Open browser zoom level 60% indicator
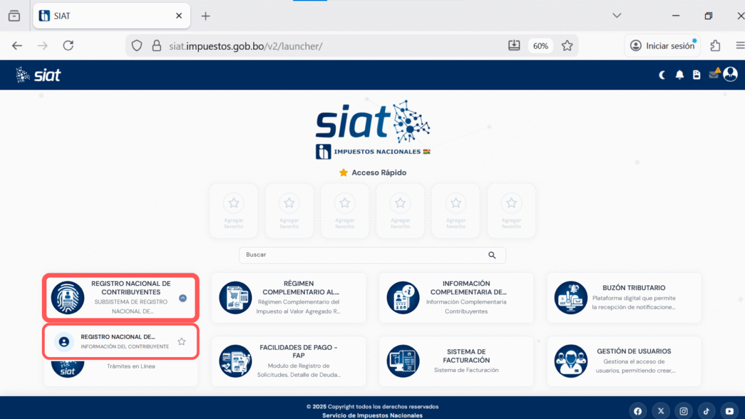The width and height of the screenshot is (745, 419). point(540,46)
